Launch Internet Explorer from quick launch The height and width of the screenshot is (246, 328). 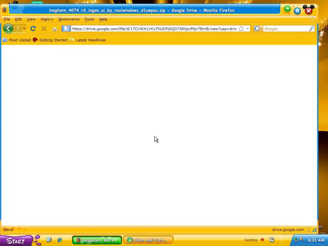click(x=60, y=240)
